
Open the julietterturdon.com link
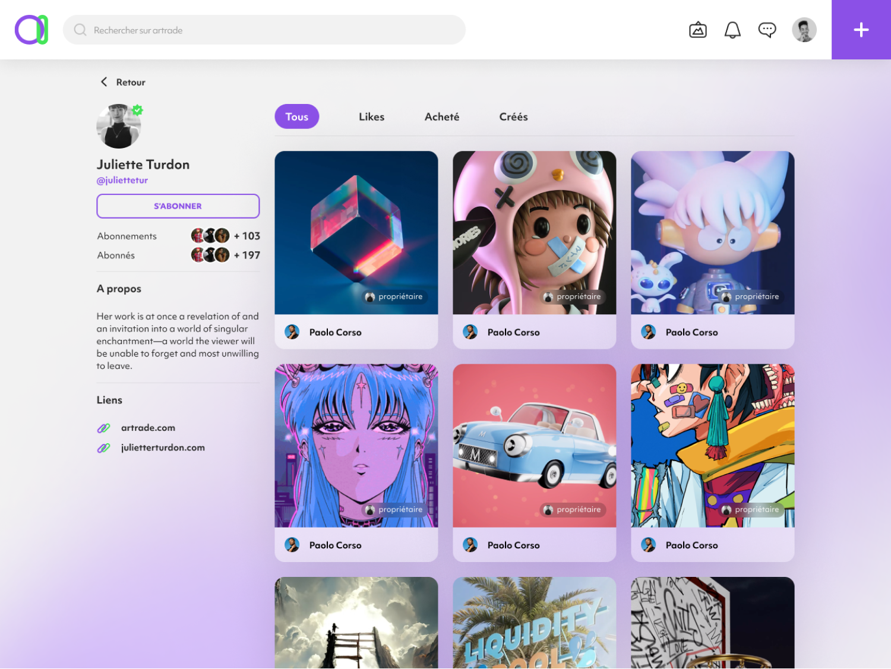(163, 448)
